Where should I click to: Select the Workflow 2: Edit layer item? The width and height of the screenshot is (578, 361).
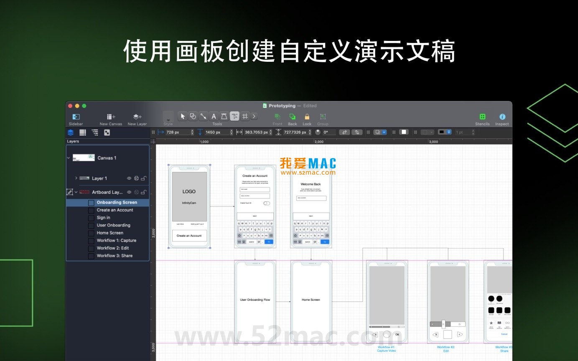[x=113, y=248]
